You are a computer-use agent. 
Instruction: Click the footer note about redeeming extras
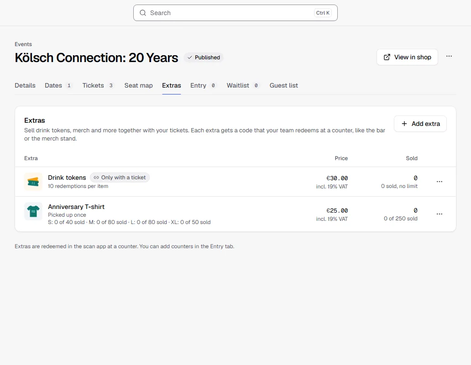[x=124, y=246]
